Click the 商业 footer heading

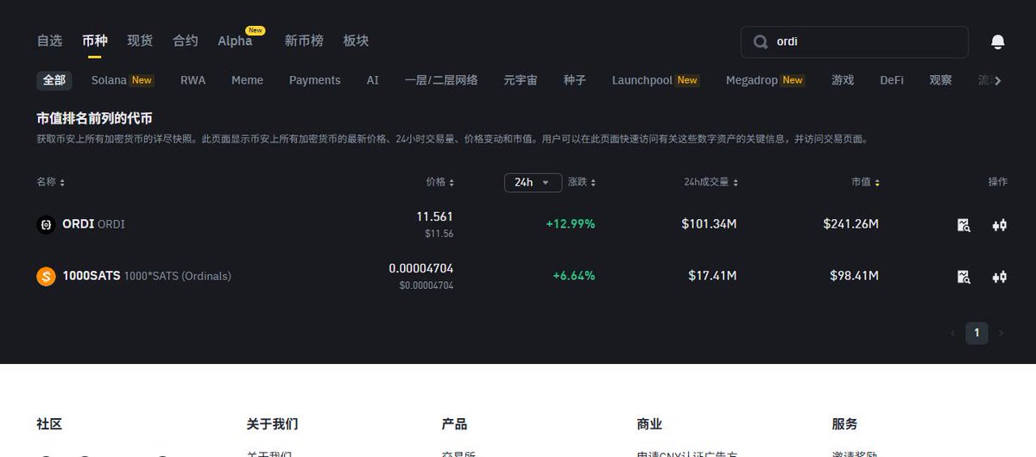tap(649, 424)
